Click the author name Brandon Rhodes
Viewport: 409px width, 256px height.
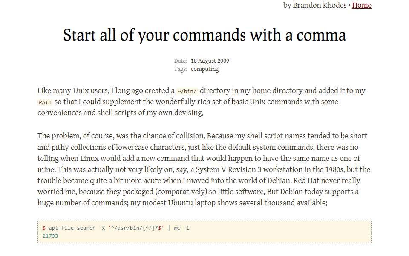pos(320,5)
